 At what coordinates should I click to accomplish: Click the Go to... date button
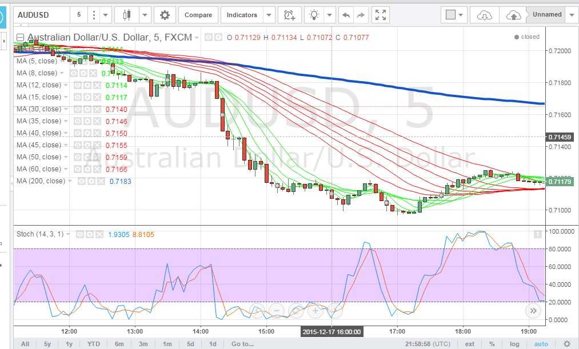tap(242, 344)
